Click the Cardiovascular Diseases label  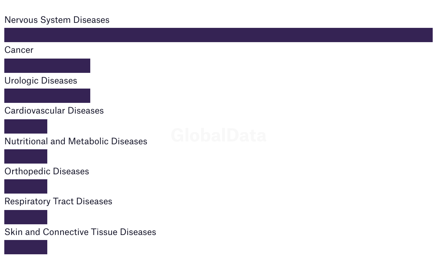54,111
